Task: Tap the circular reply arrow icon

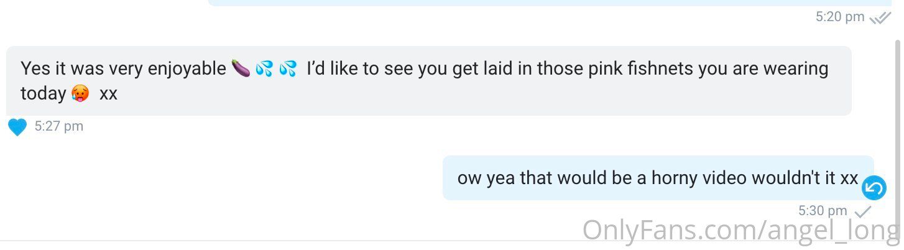Action: 874,187
